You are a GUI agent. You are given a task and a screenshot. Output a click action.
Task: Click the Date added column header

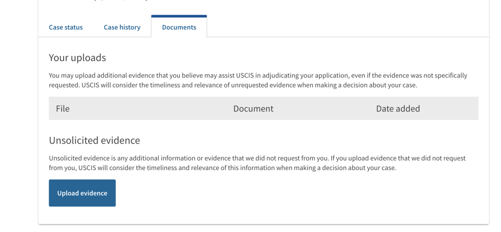point(398,108)
